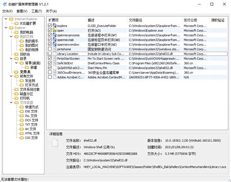Click the 回收站 folder icon

[x=17, y=54]
